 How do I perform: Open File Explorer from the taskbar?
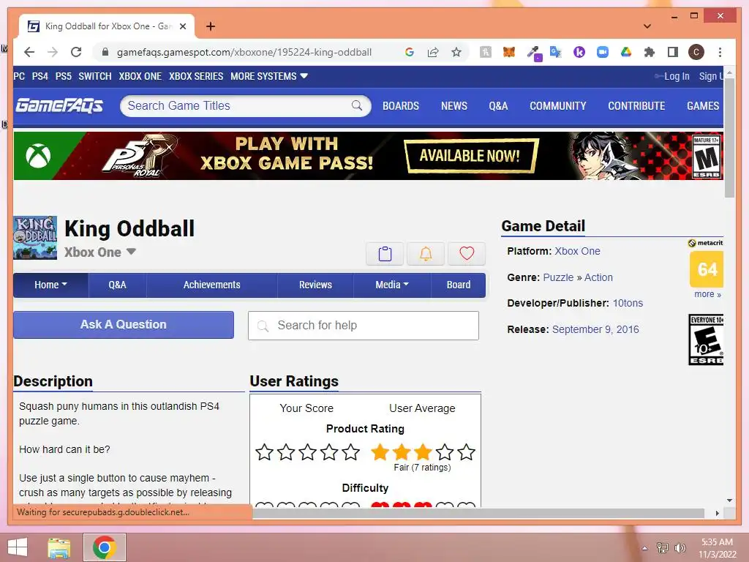click(59, 547)
